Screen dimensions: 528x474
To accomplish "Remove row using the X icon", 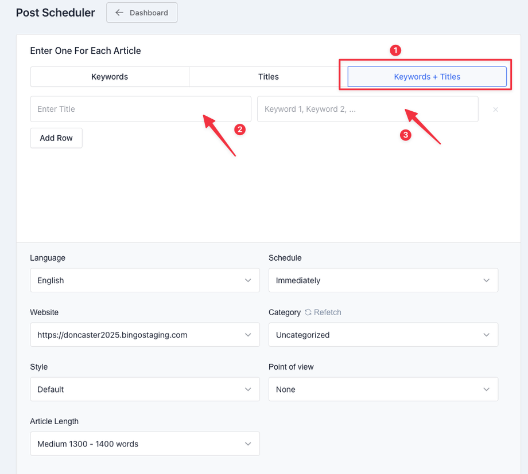I will [495, 109].
